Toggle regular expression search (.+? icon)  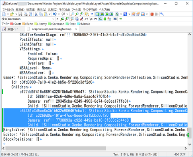tap(86, 19)
